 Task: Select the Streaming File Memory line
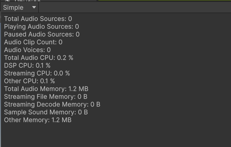[46, 97]
